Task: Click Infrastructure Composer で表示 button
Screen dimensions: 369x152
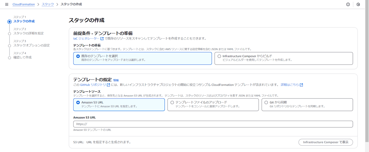Action: [326, 142]
